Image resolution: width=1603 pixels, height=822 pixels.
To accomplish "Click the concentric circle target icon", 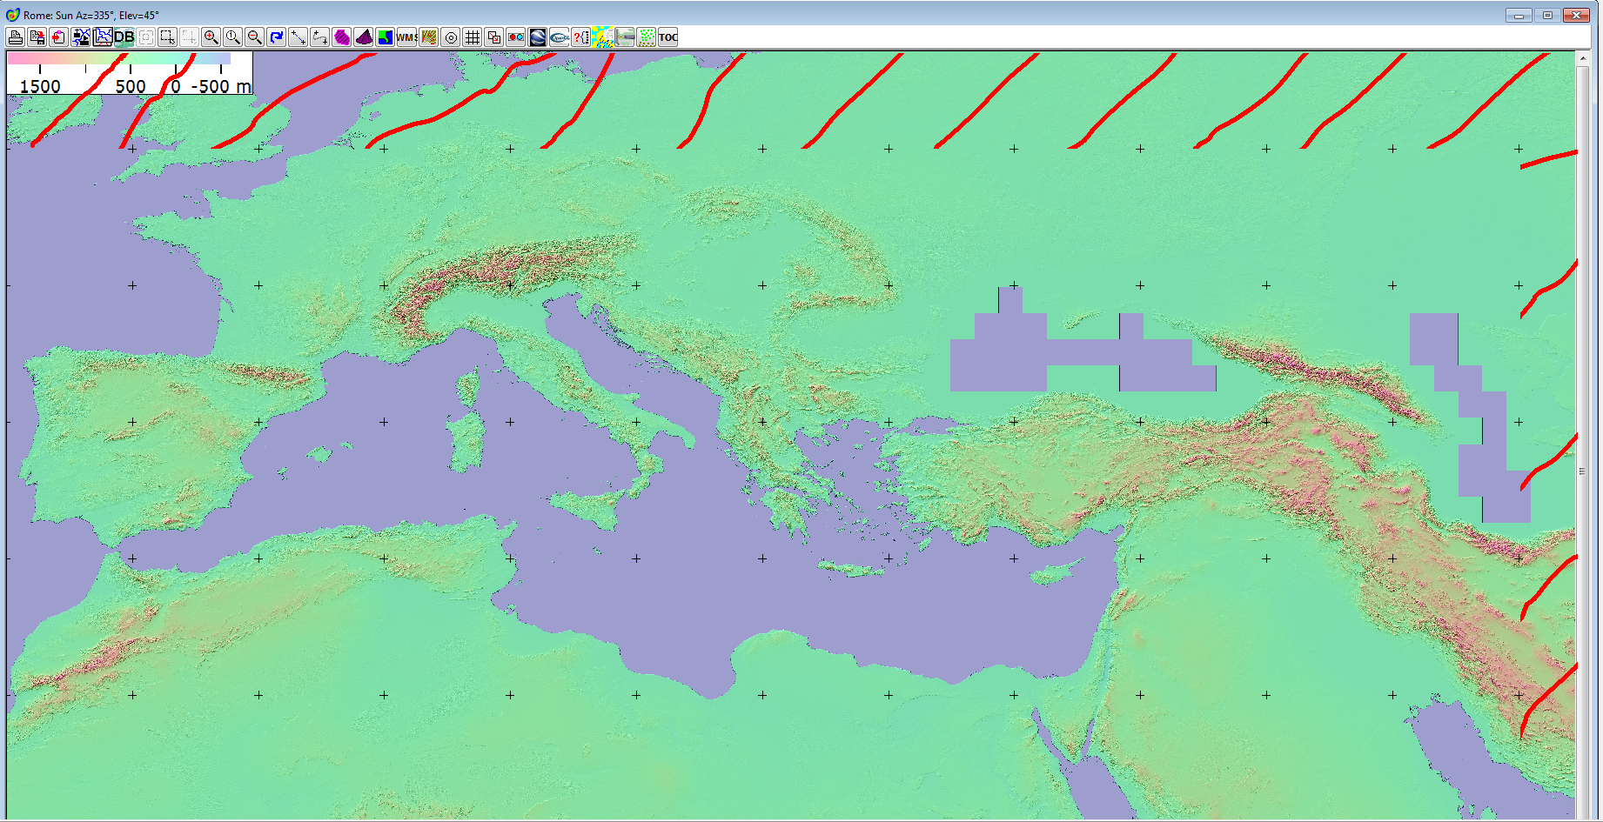I will click(451, 37).
